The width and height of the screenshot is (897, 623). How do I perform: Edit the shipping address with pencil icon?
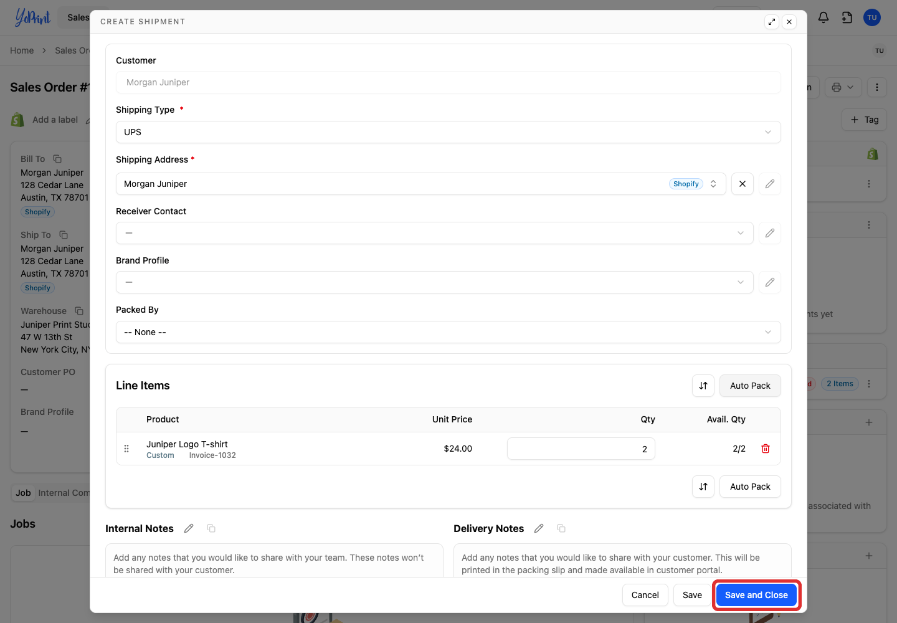click(770, 184)
